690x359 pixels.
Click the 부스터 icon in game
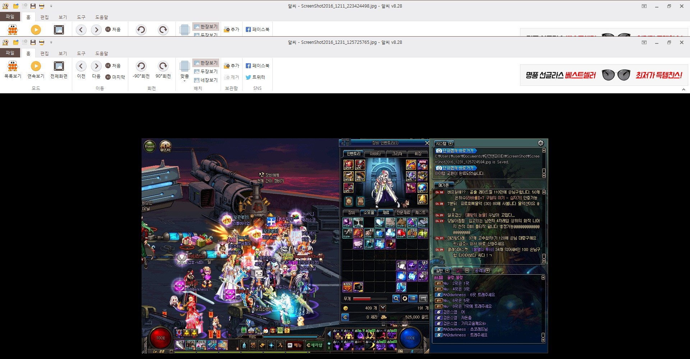(165, 146)
